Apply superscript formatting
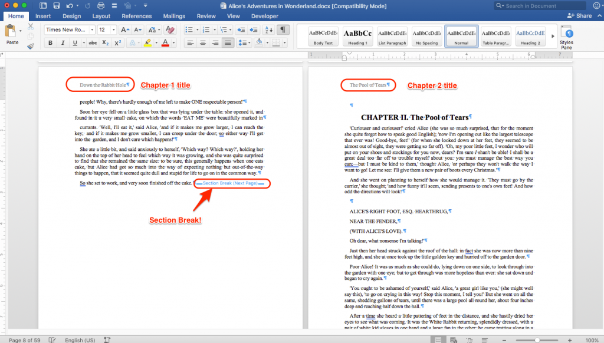 click(x=118, y=43)
